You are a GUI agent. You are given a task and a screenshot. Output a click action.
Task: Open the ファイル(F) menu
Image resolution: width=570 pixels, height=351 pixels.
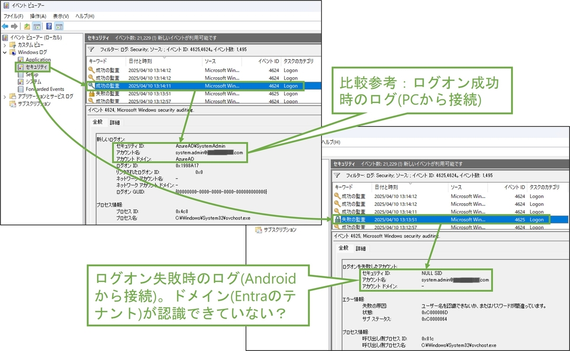pyautogui.click(x=13, y=16)
